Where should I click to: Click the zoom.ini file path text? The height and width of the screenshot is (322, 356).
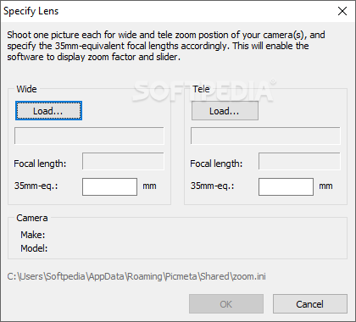click(x=136, y=276)
